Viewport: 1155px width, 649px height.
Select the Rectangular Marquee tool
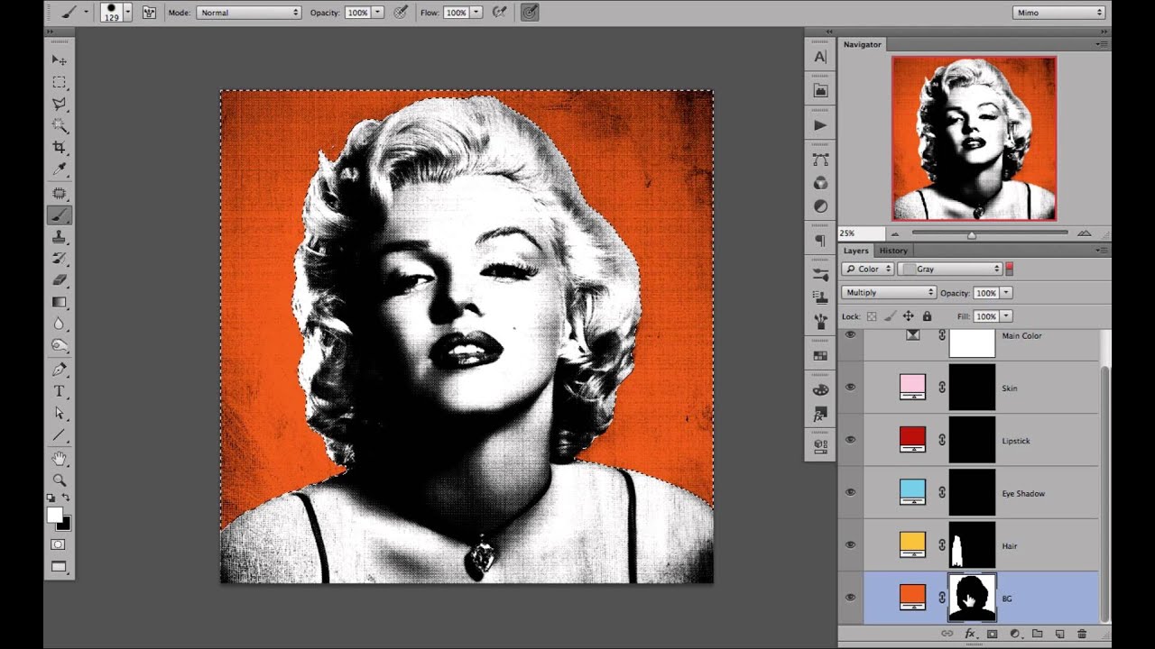[59, 82]
